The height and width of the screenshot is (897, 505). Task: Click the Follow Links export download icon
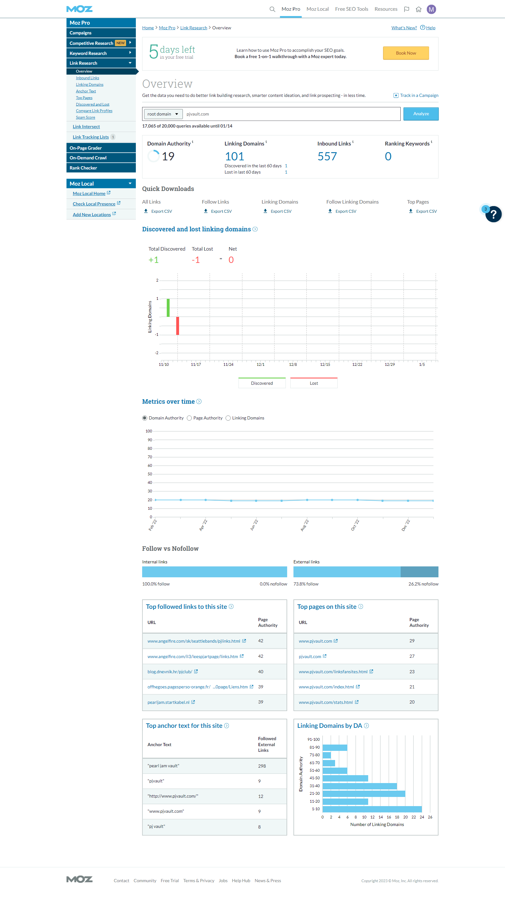coord(206,211)
